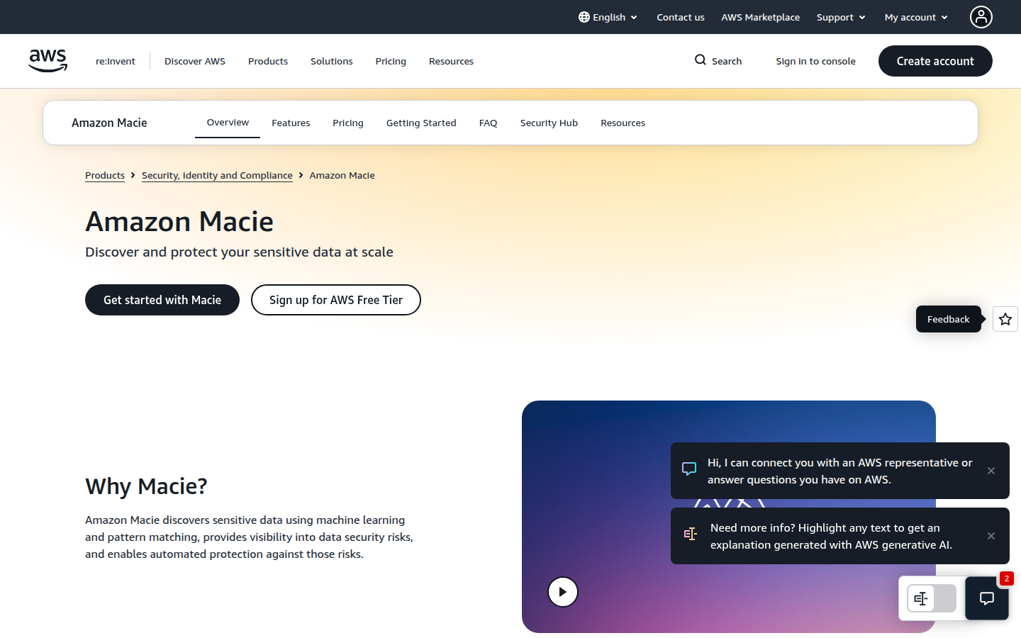
Task: Click Amazon Macie title in subnav
Action: click(109, 123)
